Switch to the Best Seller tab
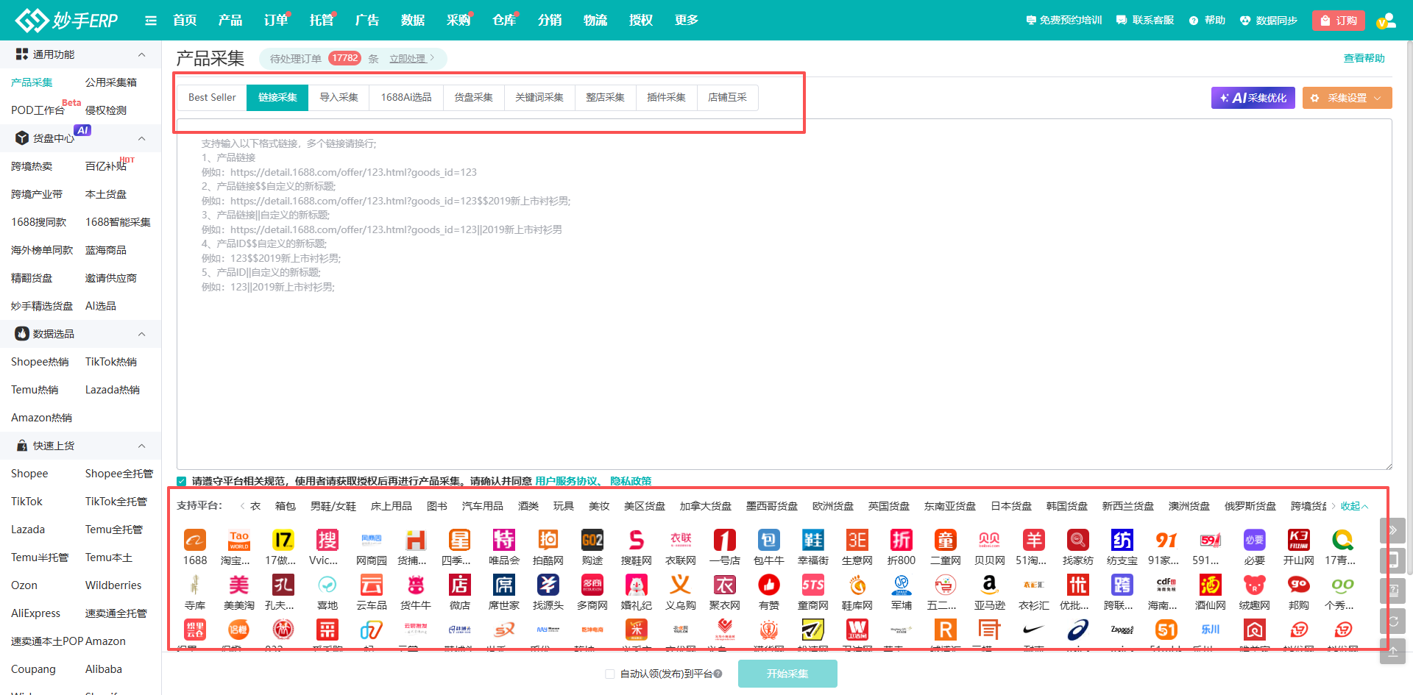The height and width of the screenshot is (695, 1413). (212, 97)
